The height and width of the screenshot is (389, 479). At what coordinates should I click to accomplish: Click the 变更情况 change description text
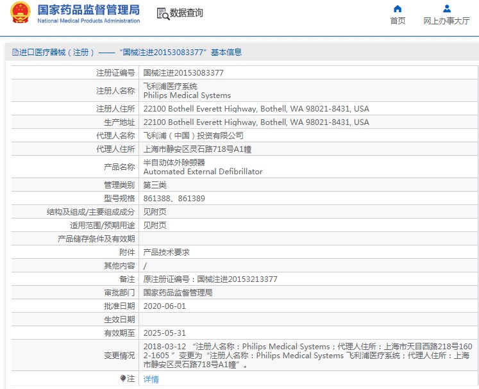coord(308,356)
